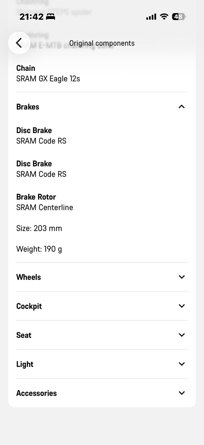Tap the back arrow button

(x=19, y=43)
